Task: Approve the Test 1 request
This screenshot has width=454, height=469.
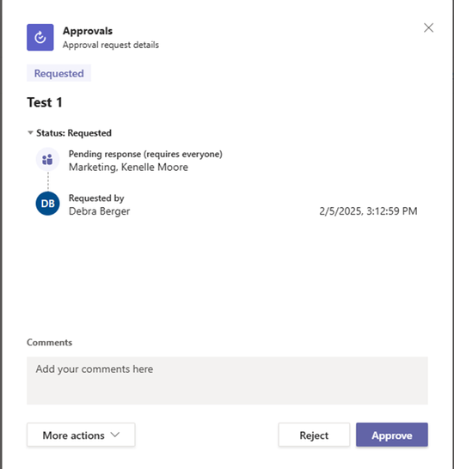Action: click(x=392, y=435)
